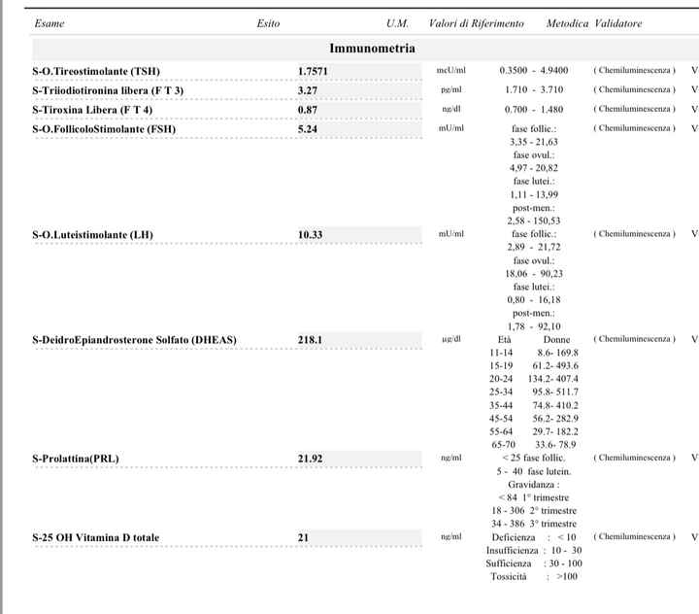This screenshot has width=699, height=614.
Task: Click the TSH result value 1.7571
Action: 315,71
